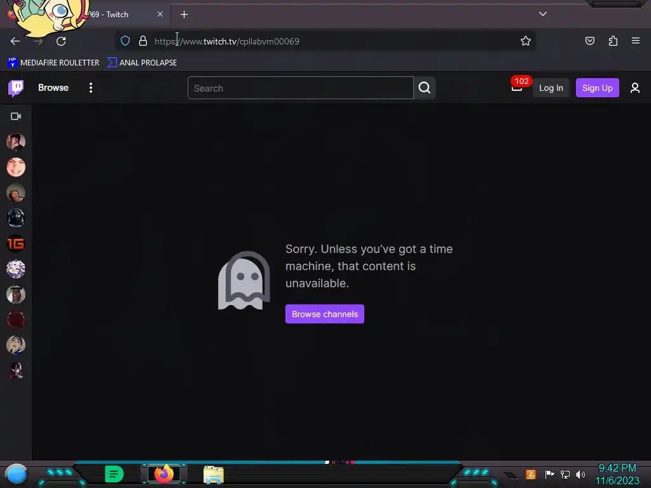Save page to Pocket
The width and height of the screenshot is (651, 488).
[x=589, y=41]
